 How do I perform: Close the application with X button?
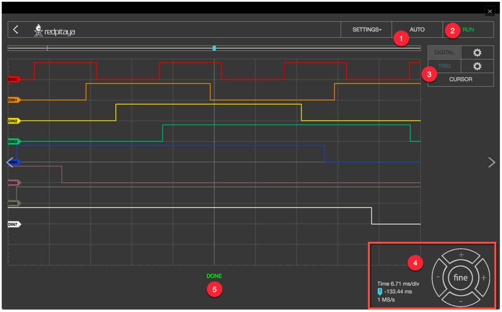click(489, 11)
